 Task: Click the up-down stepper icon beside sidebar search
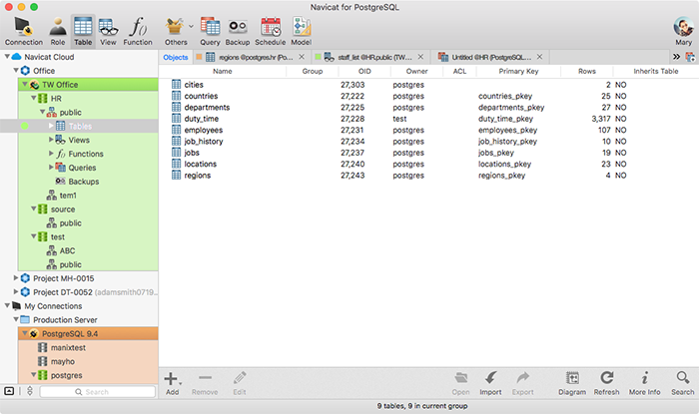point(30,391)
